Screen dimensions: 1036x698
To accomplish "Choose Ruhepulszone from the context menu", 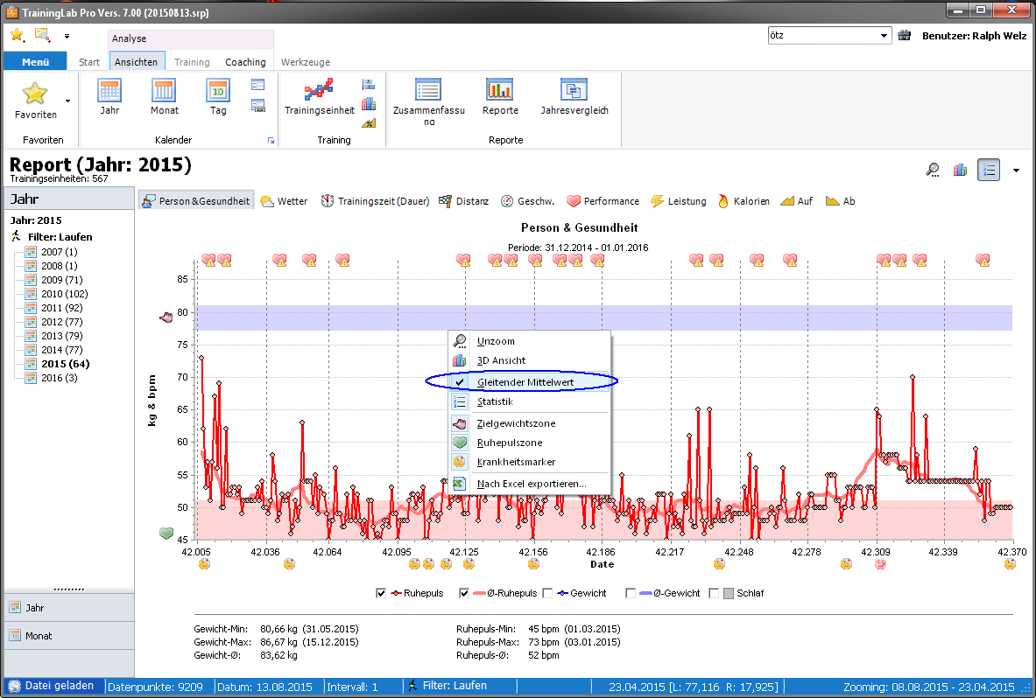I will [x=529, y=443].
